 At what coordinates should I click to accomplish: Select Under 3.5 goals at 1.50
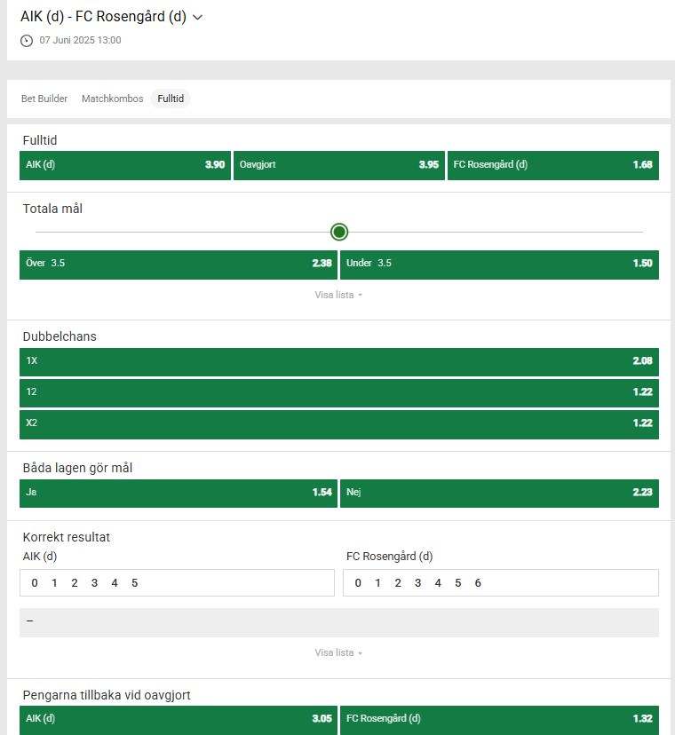click(499, 264)
